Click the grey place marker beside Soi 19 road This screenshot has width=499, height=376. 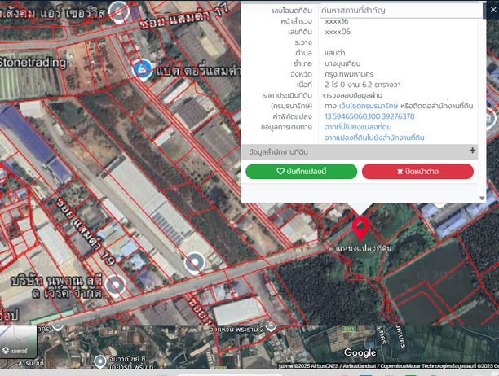193,262
